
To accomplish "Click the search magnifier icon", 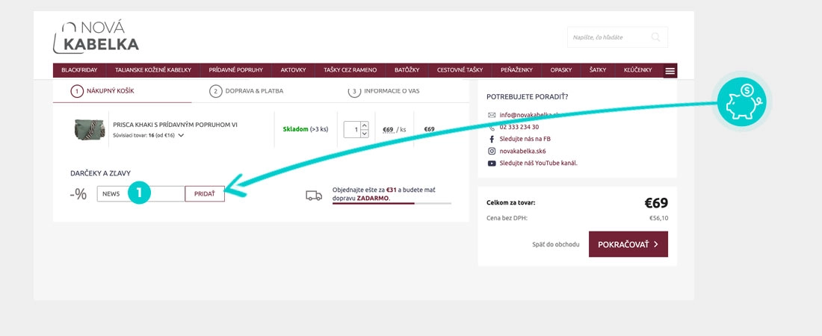I will click(655, 37).
